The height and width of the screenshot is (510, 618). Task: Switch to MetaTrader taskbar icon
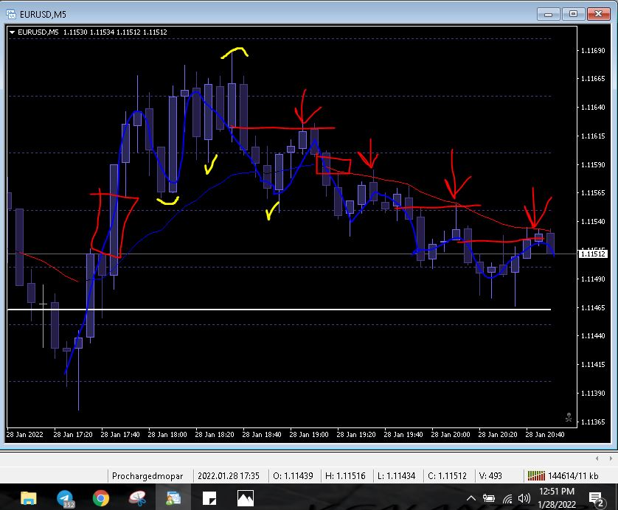(x=173, y=498)
